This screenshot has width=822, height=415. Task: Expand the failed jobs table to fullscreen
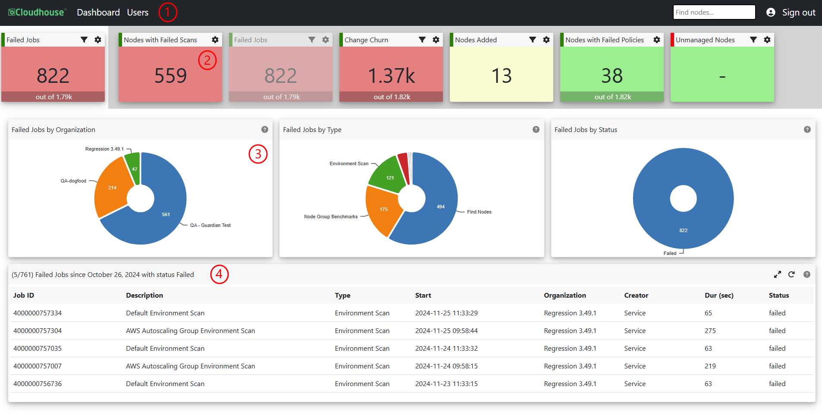778,274
